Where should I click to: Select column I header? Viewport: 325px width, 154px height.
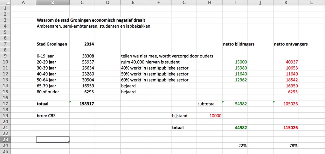(x=235, y=3)
